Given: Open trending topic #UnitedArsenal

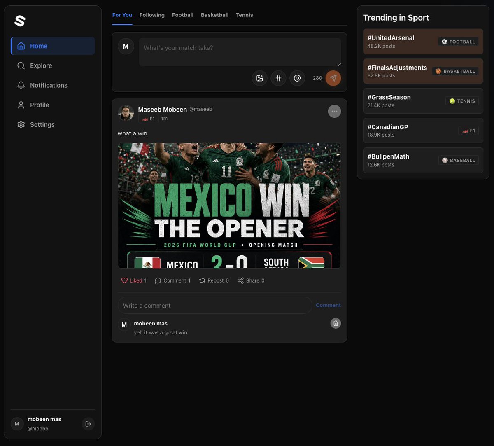Looking at the screenshot, I should click(423, 42).
